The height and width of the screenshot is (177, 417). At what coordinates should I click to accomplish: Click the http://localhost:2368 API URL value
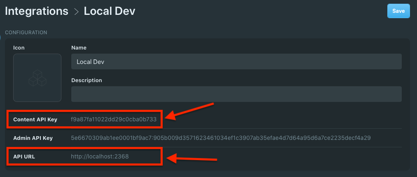click(x=100, y=156)
